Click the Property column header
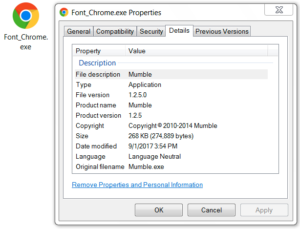Viewport: 300px width, 229px height. coord(99,51)
